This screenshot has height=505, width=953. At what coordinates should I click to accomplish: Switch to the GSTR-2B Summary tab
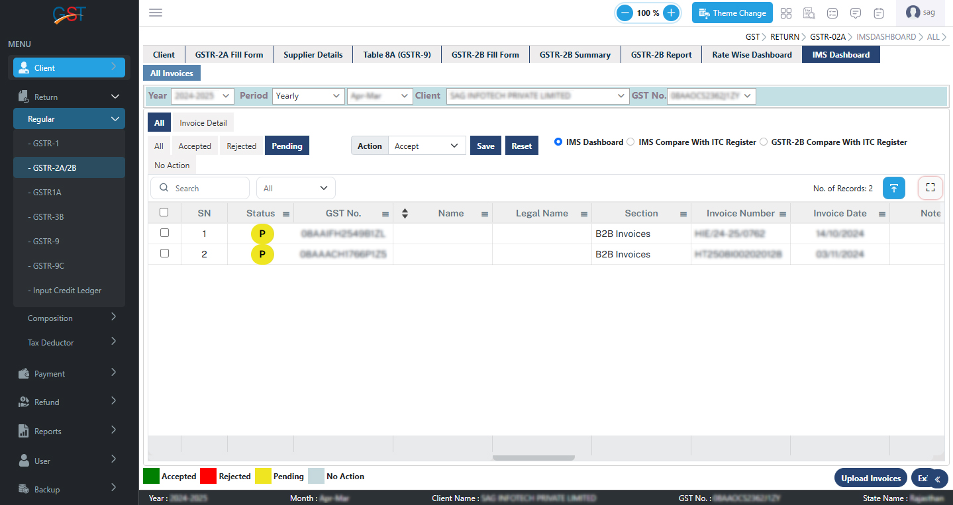click(x=574, y=54)
